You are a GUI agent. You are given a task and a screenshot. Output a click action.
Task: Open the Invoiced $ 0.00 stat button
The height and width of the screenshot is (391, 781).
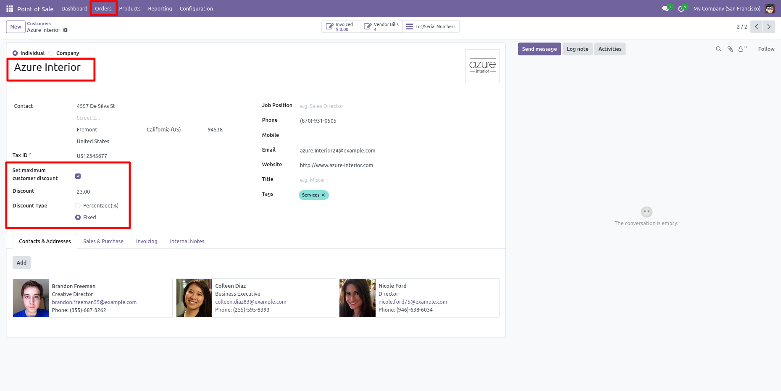341,26
